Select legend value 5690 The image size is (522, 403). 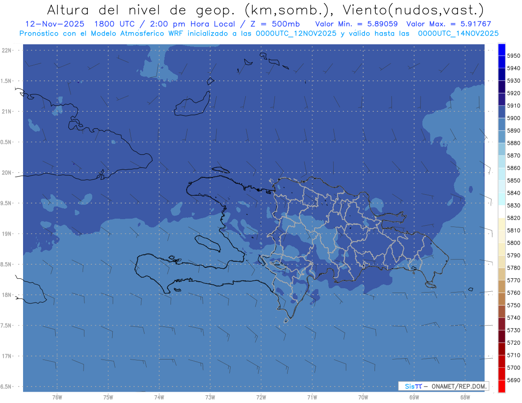tap(513, 380)
